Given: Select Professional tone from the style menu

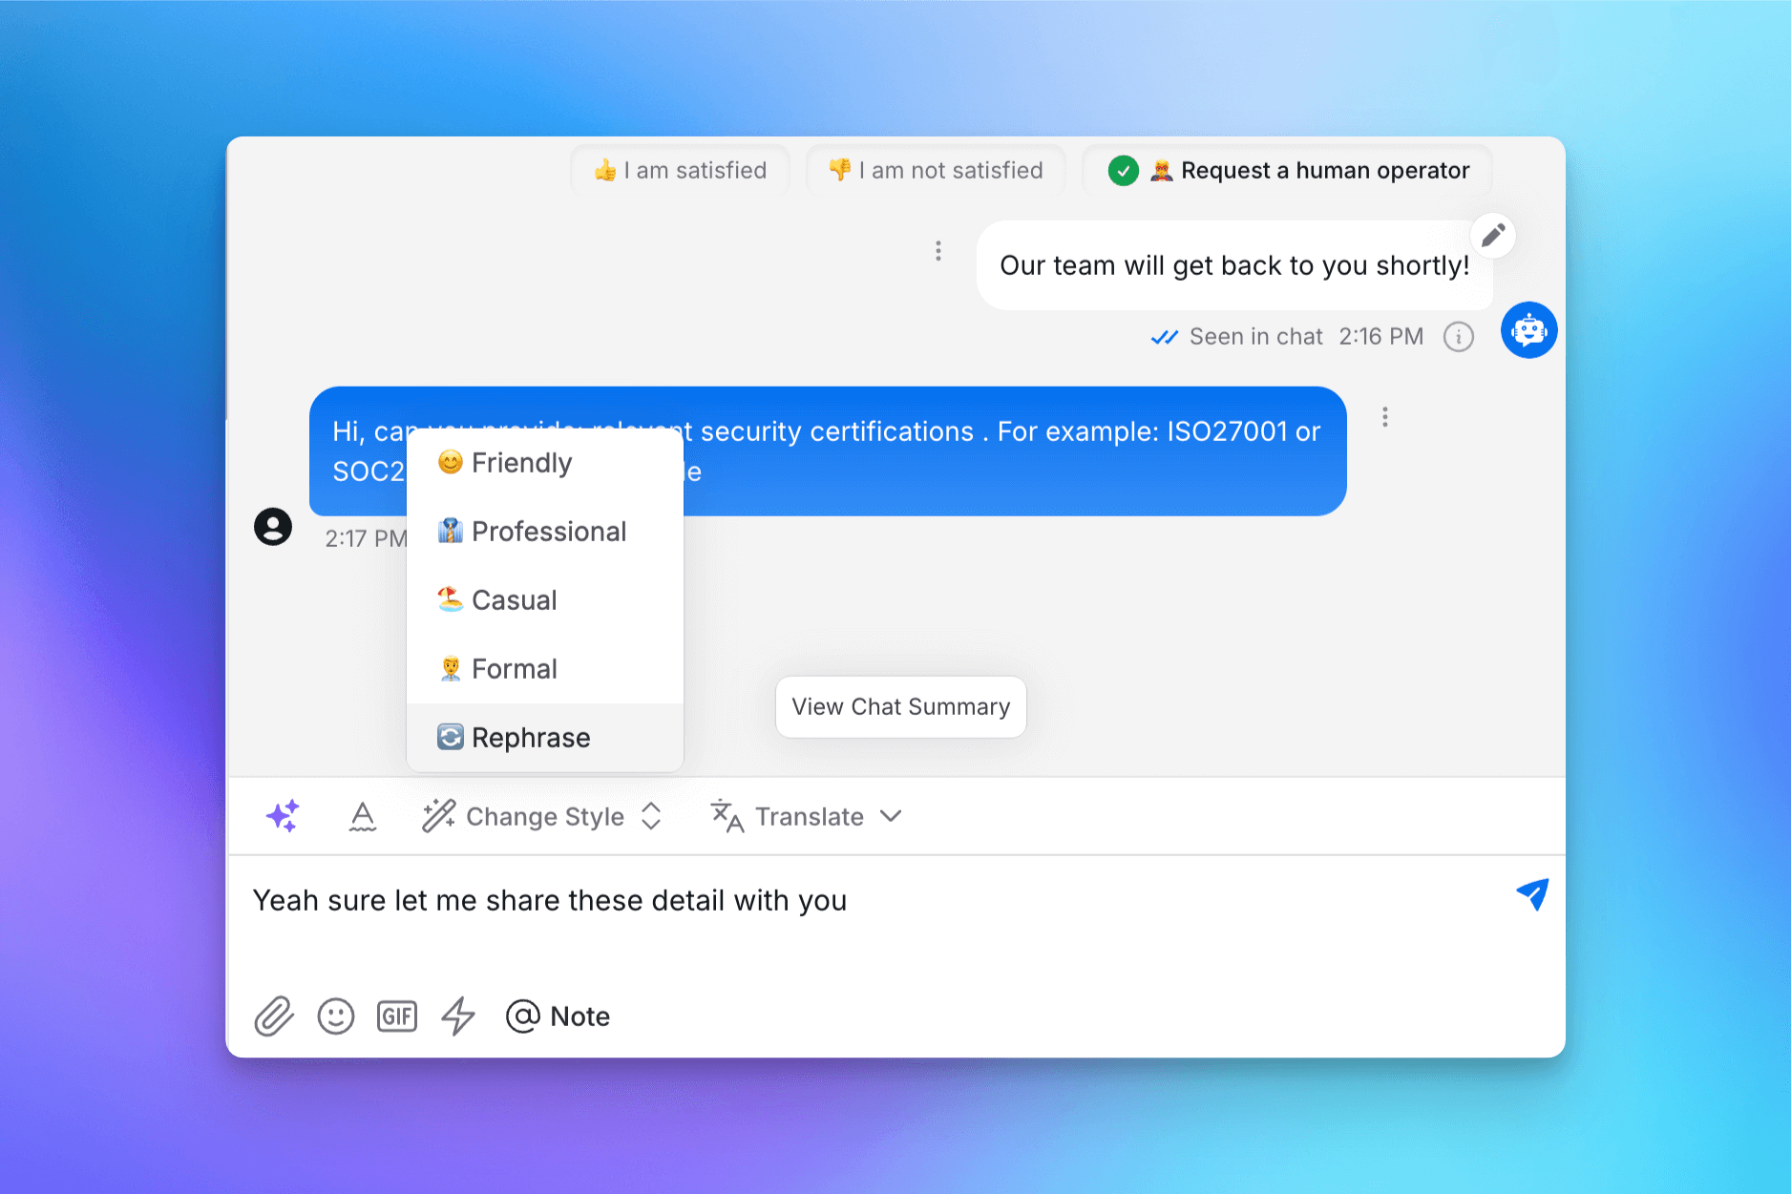Looking at the screenshot, I should [549, 531].
